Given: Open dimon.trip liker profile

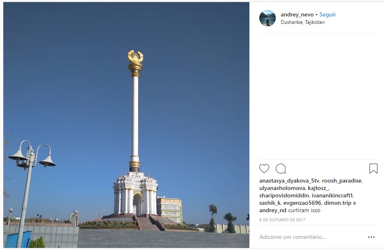Looking at the screenshot, I should click(x=337, y=203).
